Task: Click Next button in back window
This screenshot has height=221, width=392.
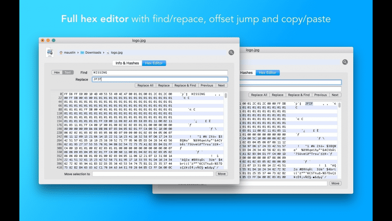Action: 335,95
